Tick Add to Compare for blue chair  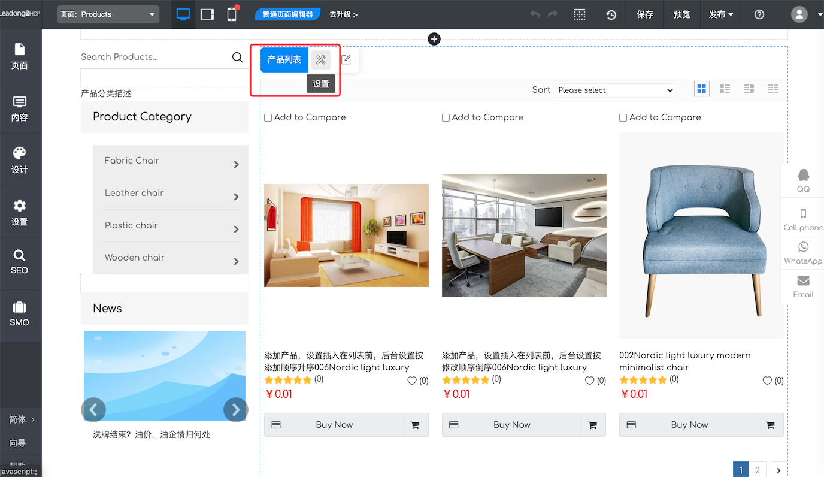(623, 118)
